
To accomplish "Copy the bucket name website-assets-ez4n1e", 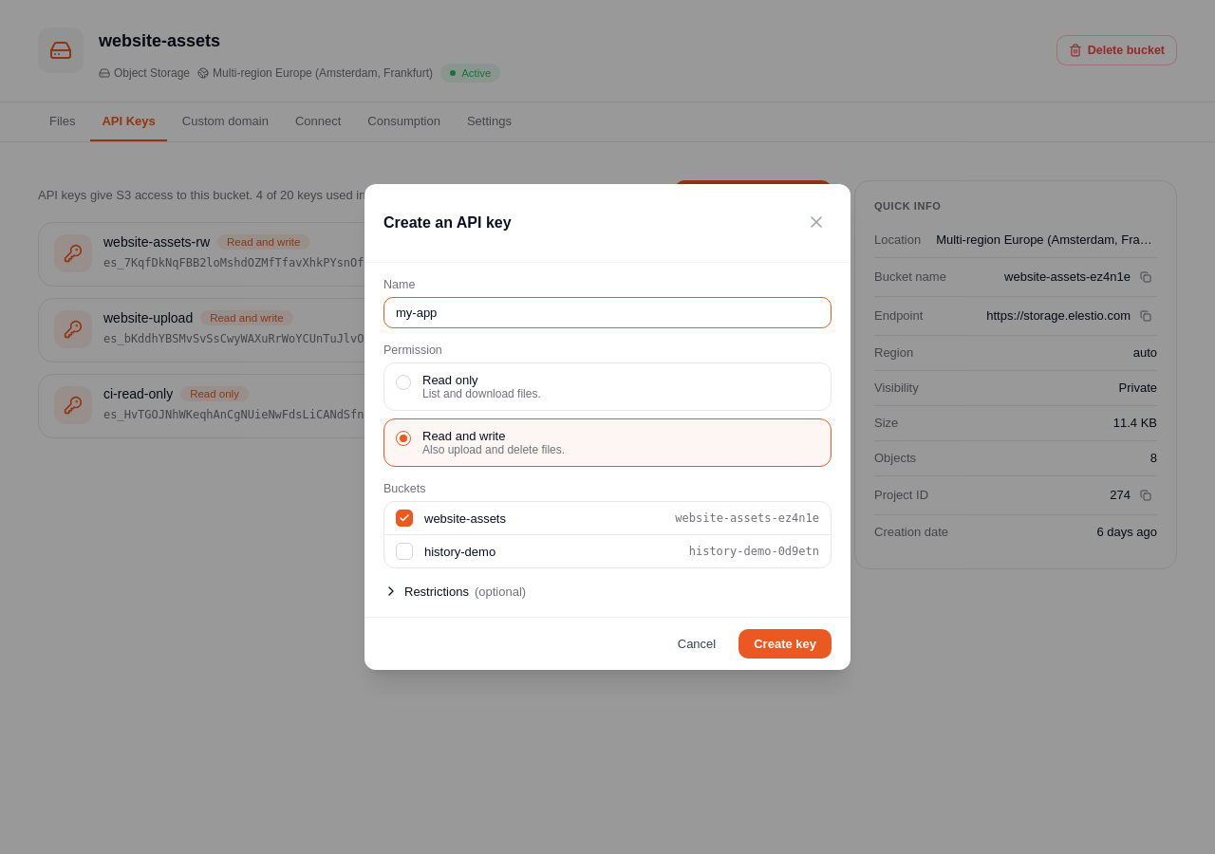I will pos(1146,277).
